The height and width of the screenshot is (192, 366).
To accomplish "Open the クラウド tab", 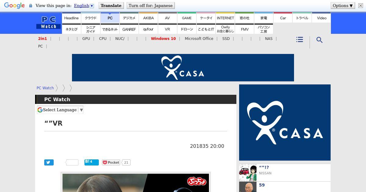I will tap(91, 18).
